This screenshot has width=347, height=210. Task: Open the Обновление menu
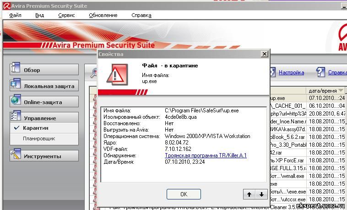[x=103, y=15]
